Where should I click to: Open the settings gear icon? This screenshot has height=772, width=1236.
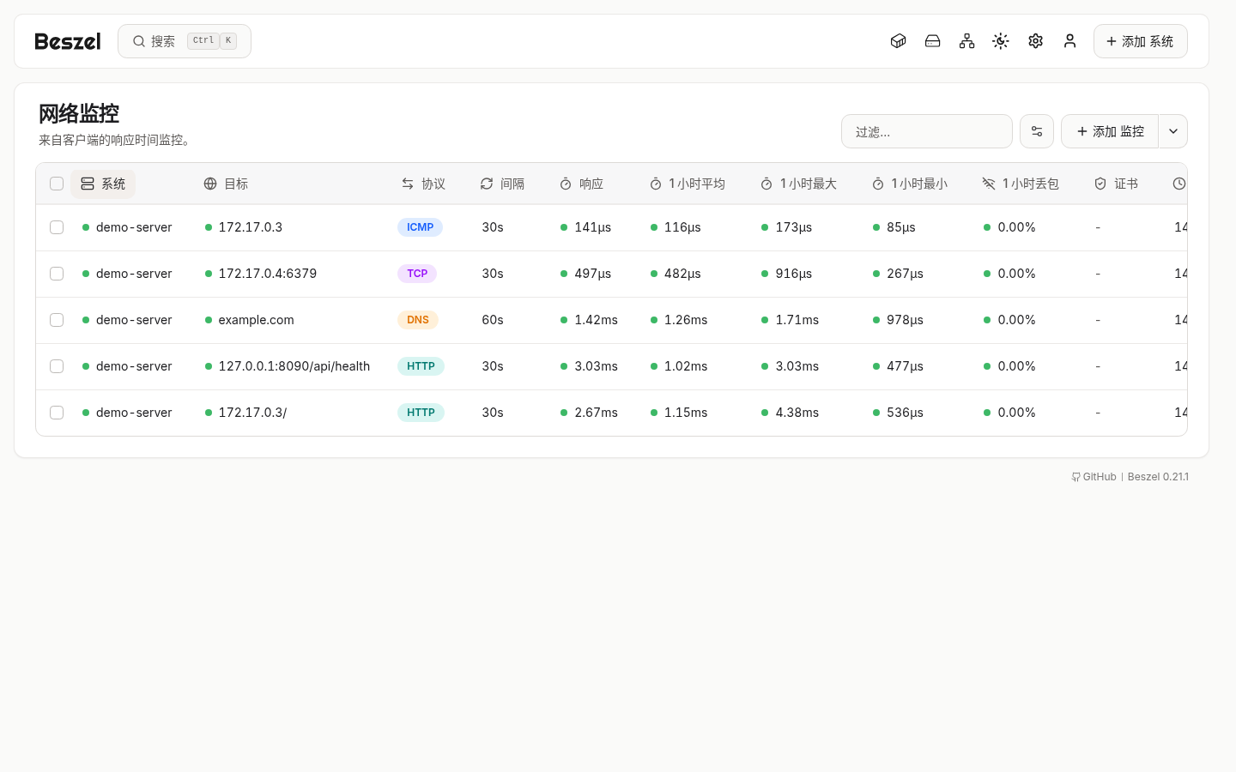pos(1035,41)
